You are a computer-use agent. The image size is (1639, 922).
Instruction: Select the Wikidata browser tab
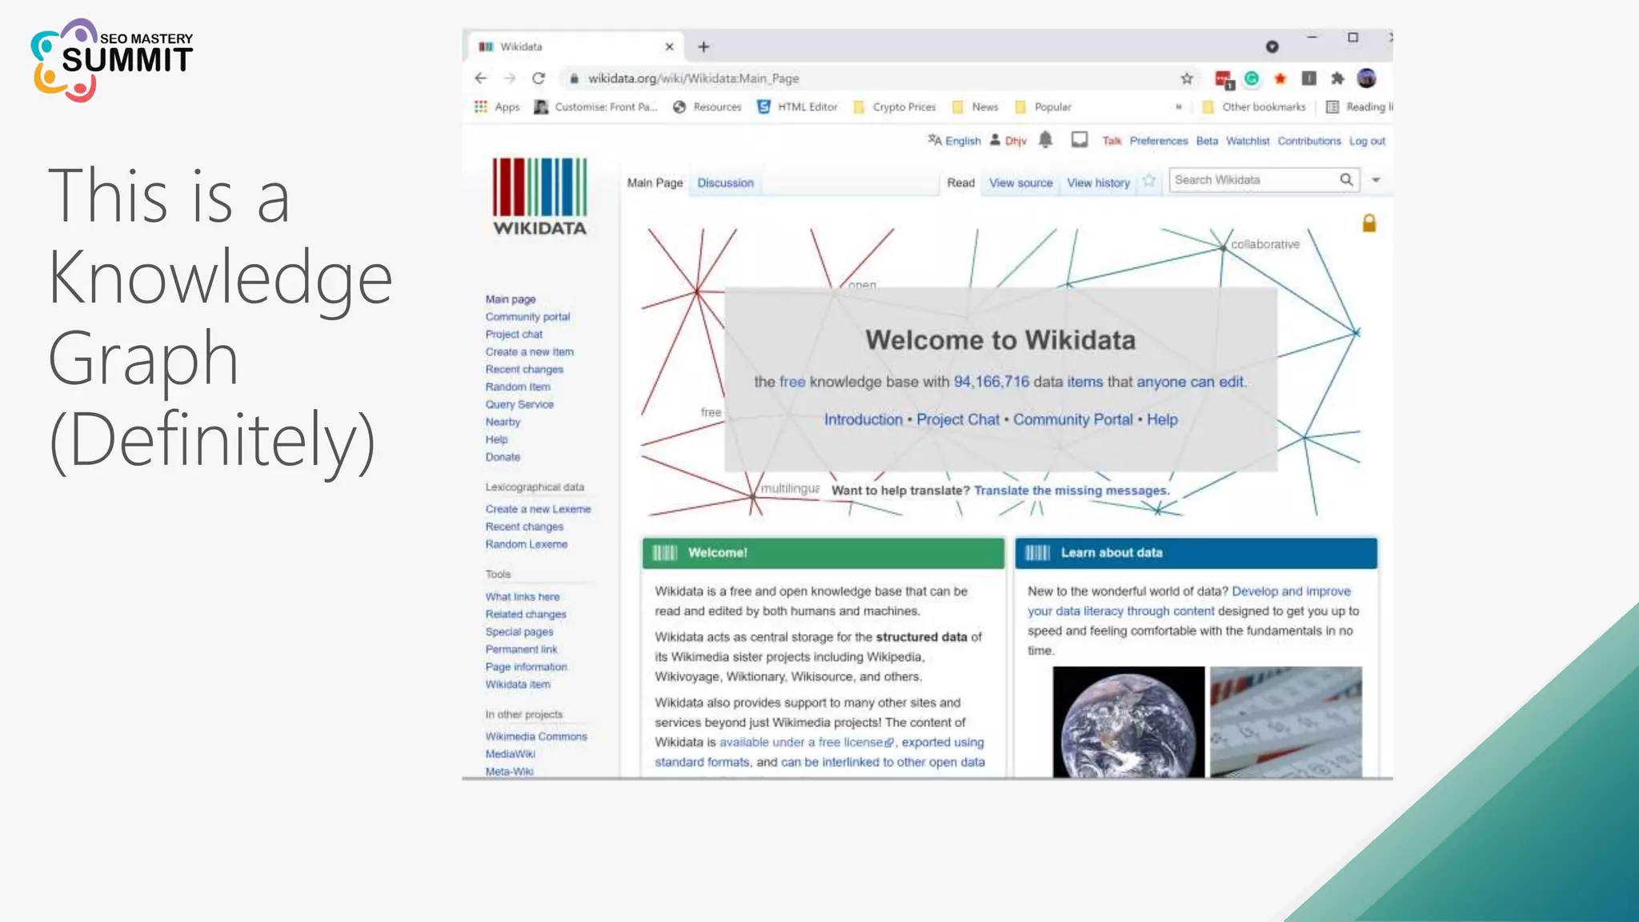[x=575, y=46]
